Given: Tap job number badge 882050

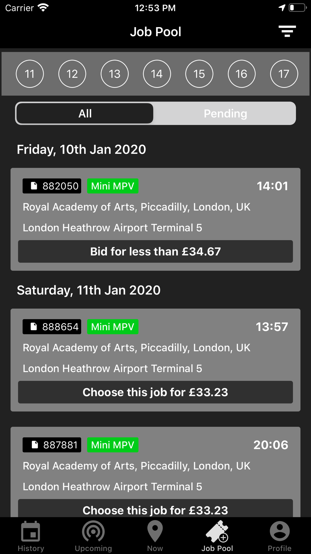Looking at the screenshot, I should 52,186.
